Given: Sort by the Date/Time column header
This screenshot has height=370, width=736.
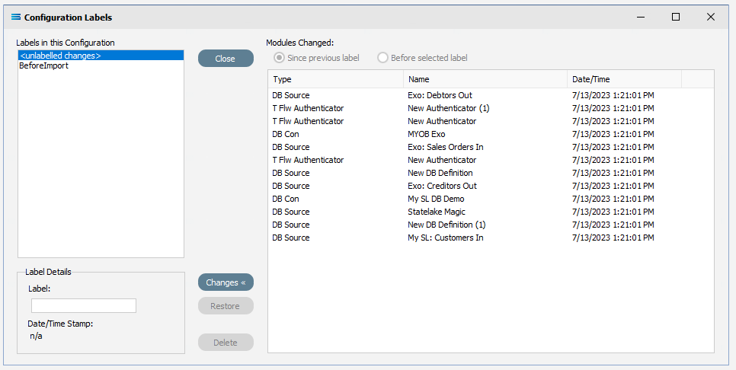Looking at the screenshot, I should click(624, 79).
